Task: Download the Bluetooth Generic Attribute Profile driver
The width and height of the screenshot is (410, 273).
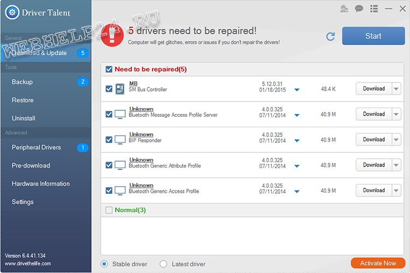Action: [x=374, y=165]
